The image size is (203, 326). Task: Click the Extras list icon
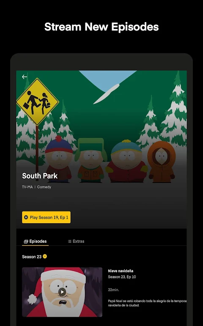point(70,242)
